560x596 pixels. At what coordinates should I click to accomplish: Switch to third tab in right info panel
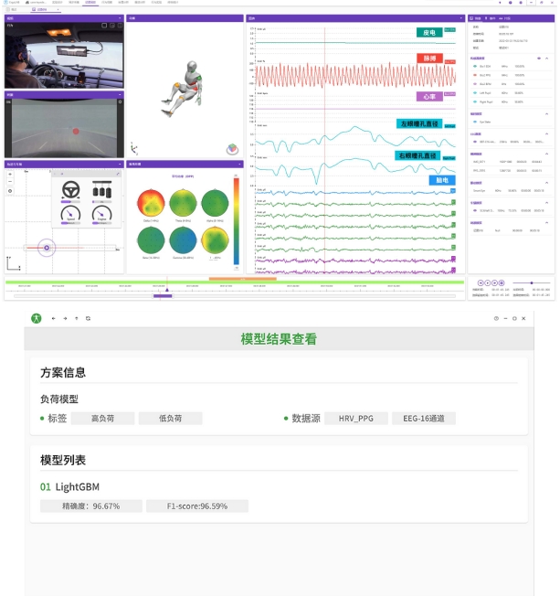(504, 18)
